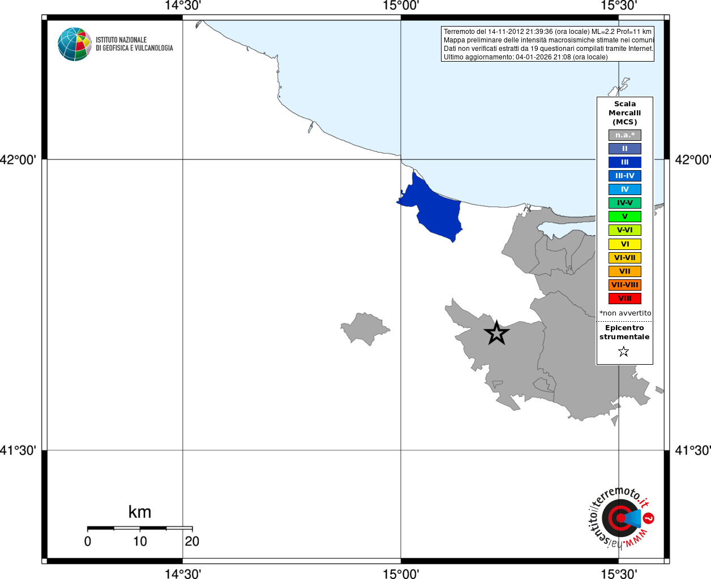Click the III-IV legend swatch
Viewport: 711px width, 579px height.
[x=625, y=176]
